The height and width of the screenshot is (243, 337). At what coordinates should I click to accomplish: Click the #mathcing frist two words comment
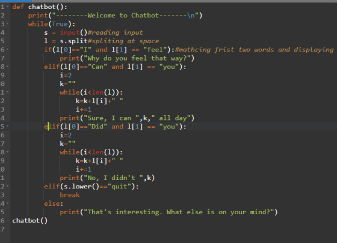pyautogui.click(x=254, y=50)
